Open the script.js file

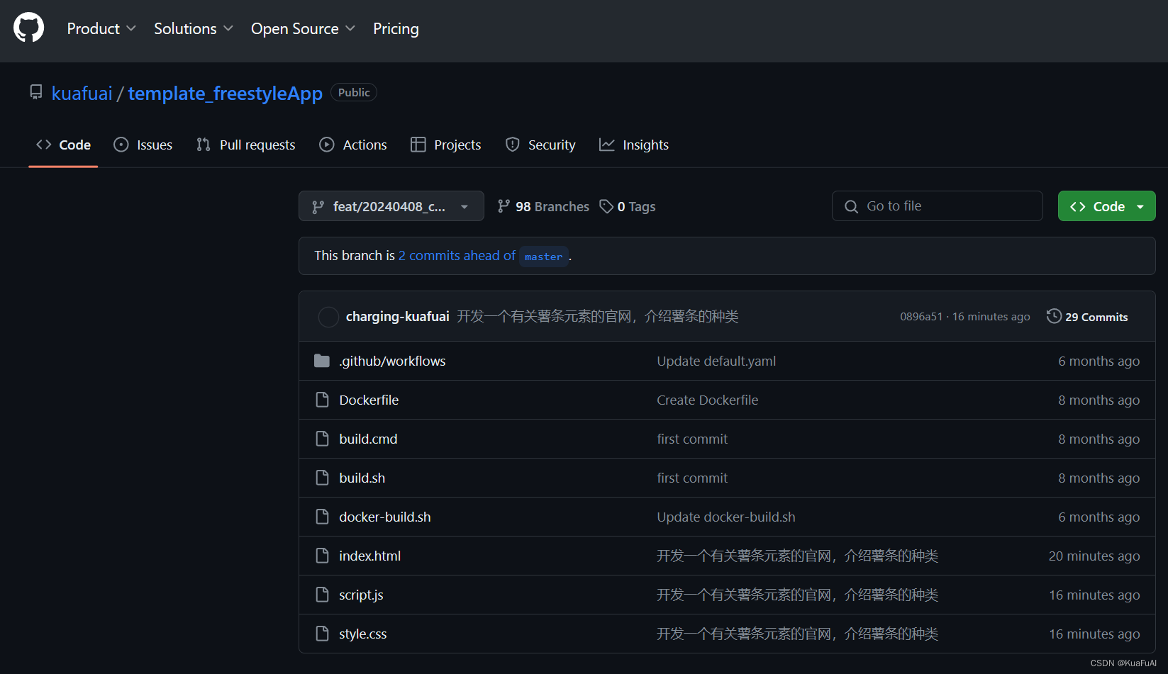pyautogui.click(x=361, y=595)
